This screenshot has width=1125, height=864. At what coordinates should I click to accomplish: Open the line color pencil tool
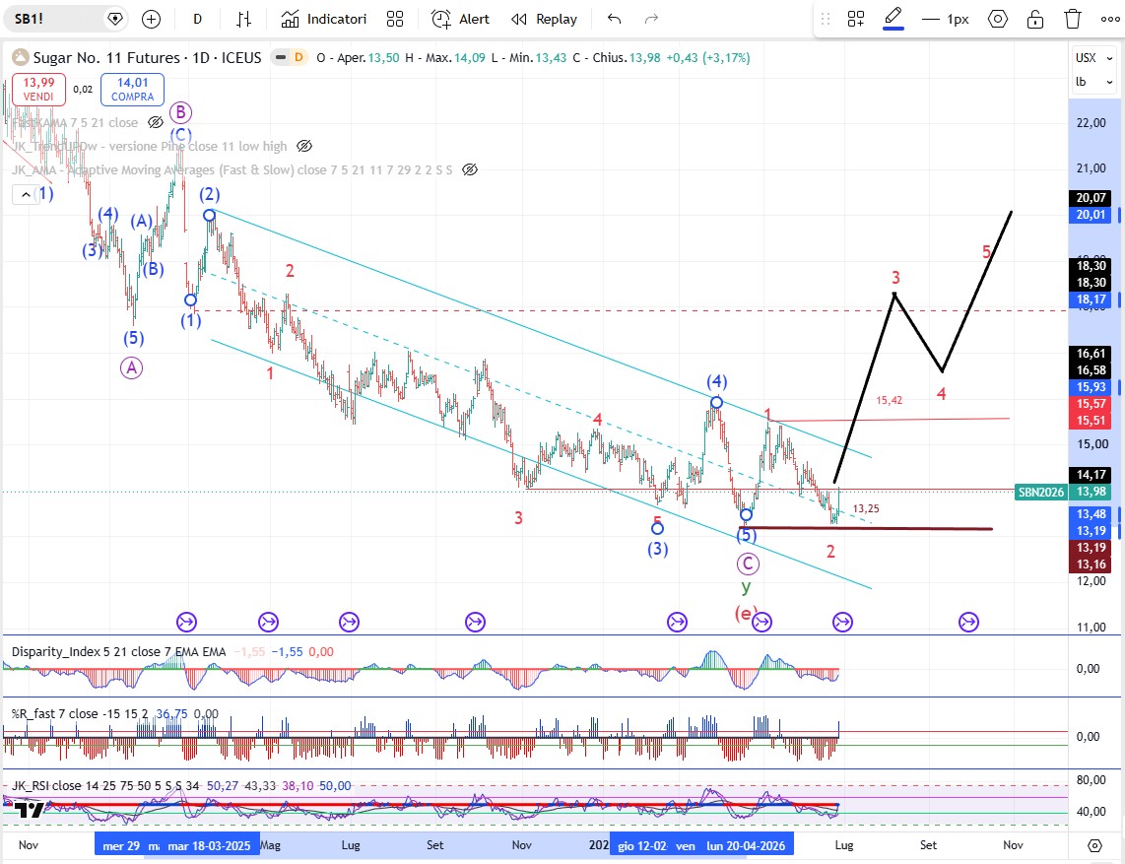[x=893, y=18]
